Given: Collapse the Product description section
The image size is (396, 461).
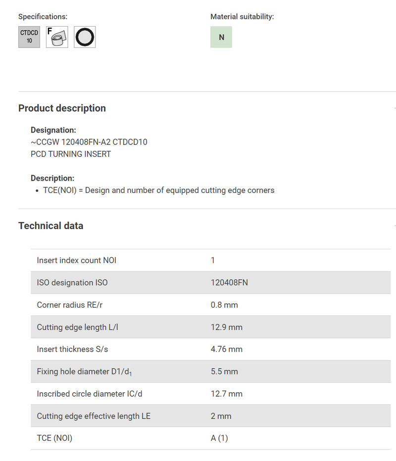Looking at the screenshot, I should point(395,108).
